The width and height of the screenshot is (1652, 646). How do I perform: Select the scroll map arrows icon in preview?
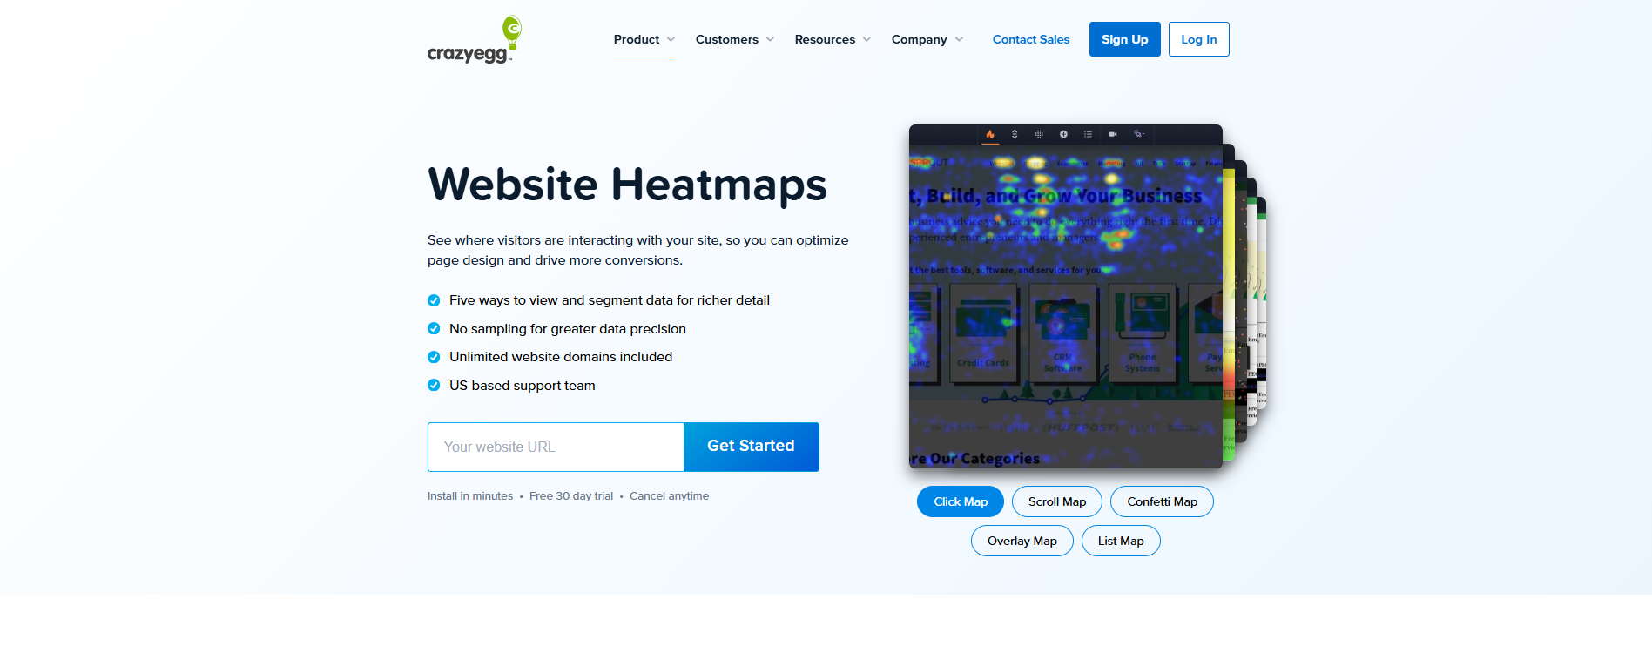coord(1015,134)
